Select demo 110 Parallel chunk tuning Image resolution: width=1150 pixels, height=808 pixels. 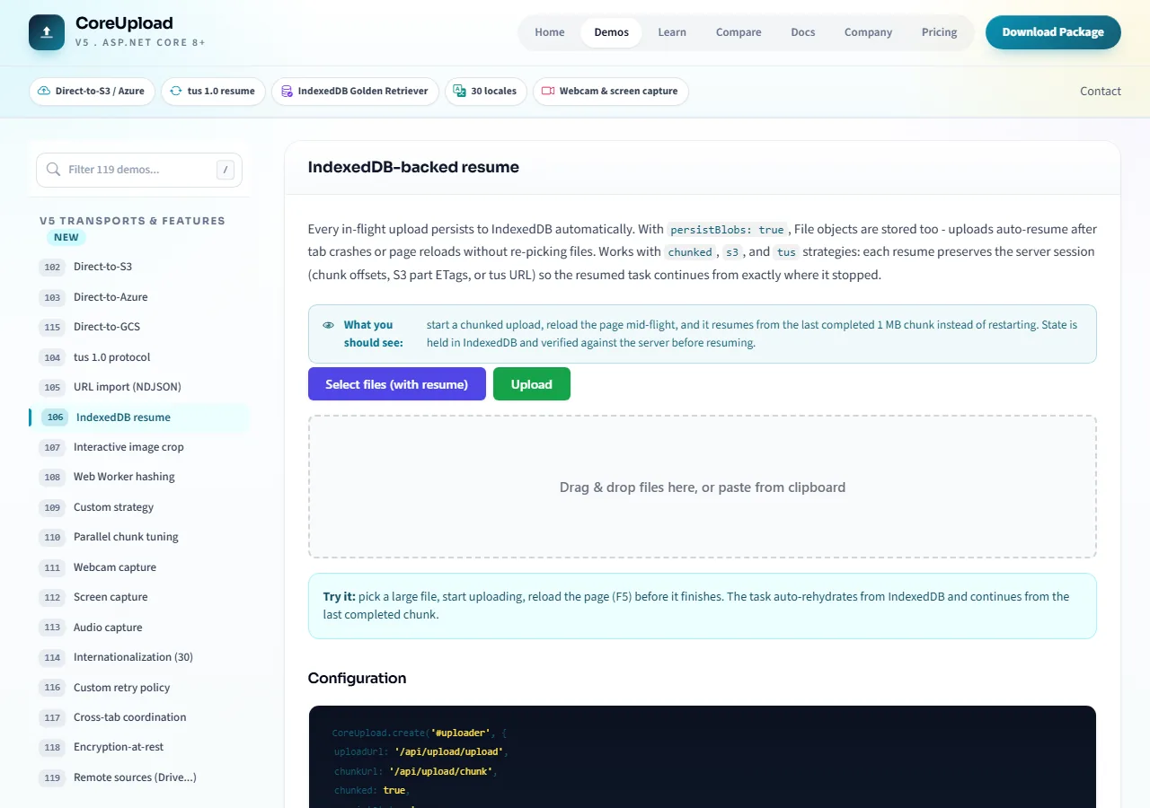pos(139,537)
